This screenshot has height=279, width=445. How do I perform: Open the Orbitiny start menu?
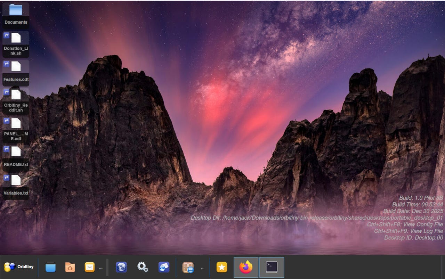(x=19, y=267)
